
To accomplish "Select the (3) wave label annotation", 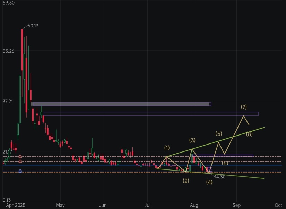I will point(192,140).
